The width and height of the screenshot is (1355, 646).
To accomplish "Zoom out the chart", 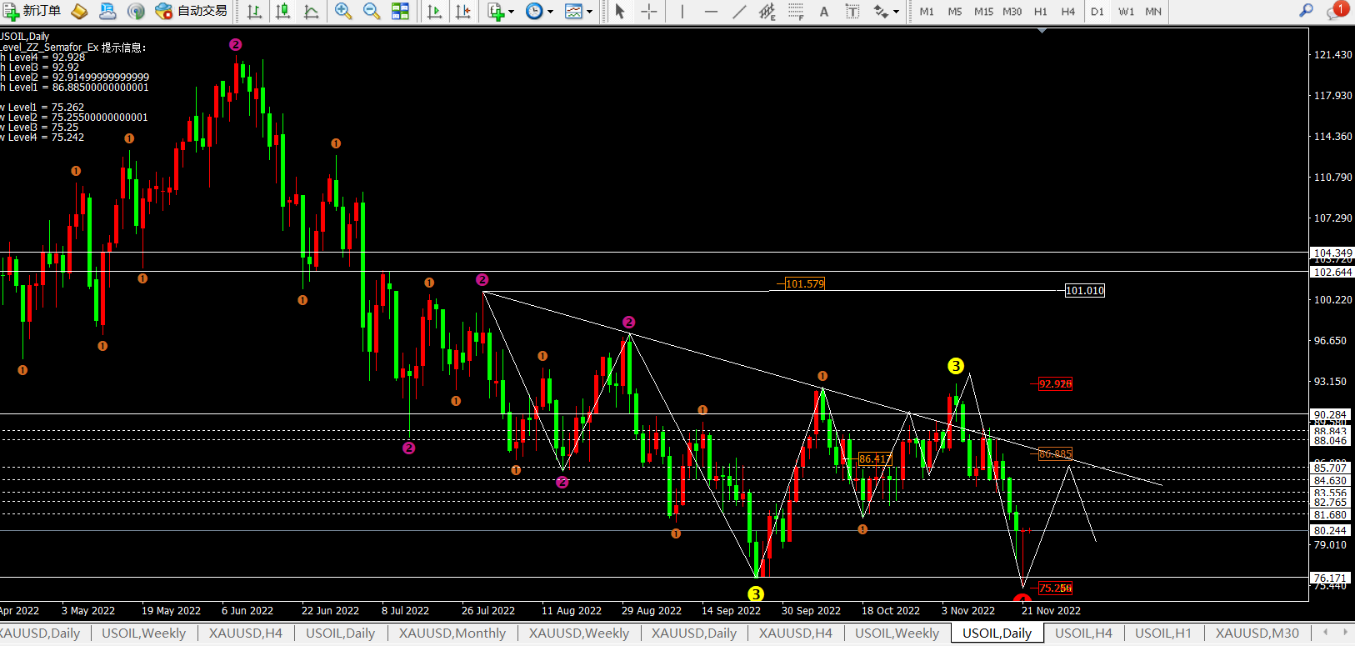I will [x=372, y=11].
